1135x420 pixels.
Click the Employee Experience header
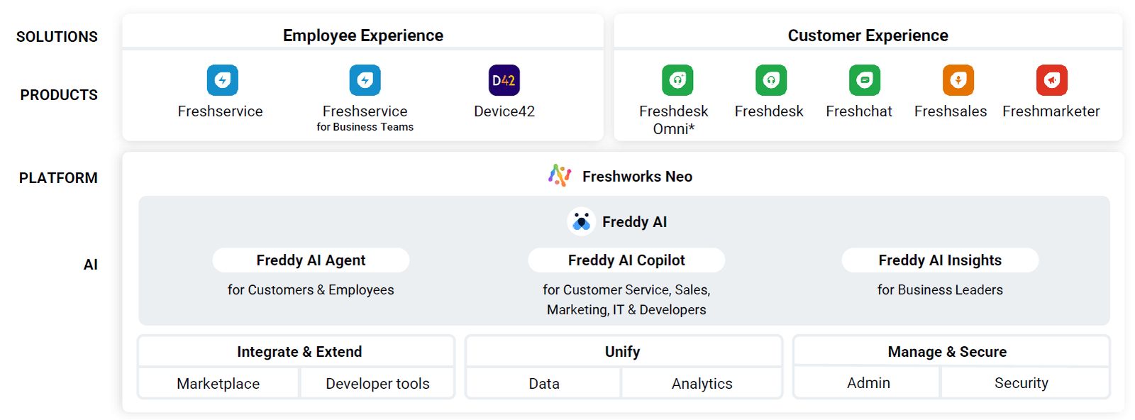pos(363,35)
